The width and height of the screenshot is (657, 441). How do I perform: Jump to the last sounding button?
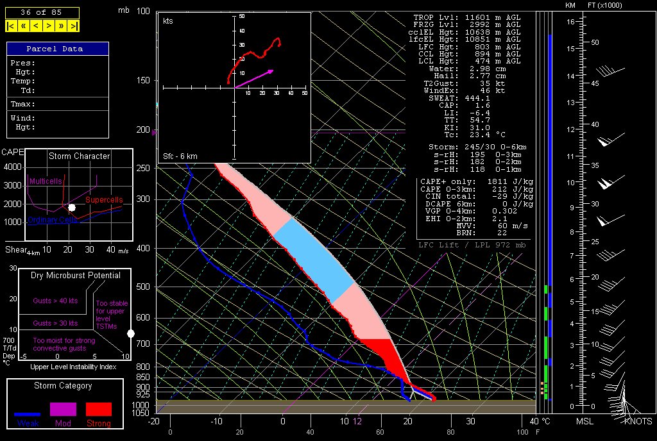pyautogui.click(x=74, y=26)
